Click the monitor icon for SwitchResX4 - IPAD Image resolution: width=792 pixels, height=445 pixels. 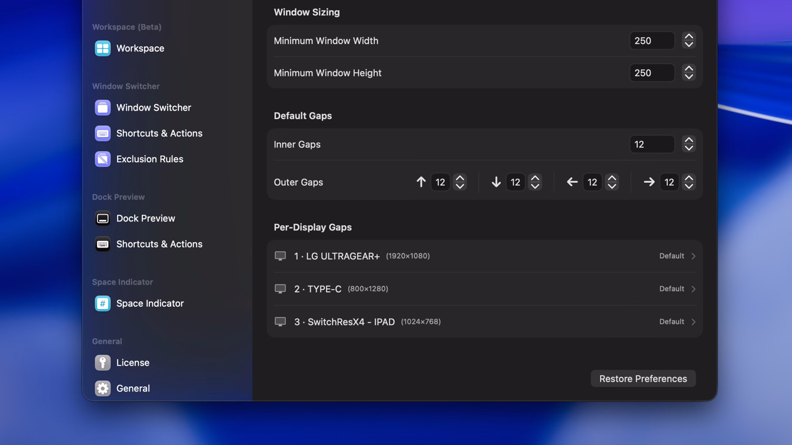click(x=280, y=322)
